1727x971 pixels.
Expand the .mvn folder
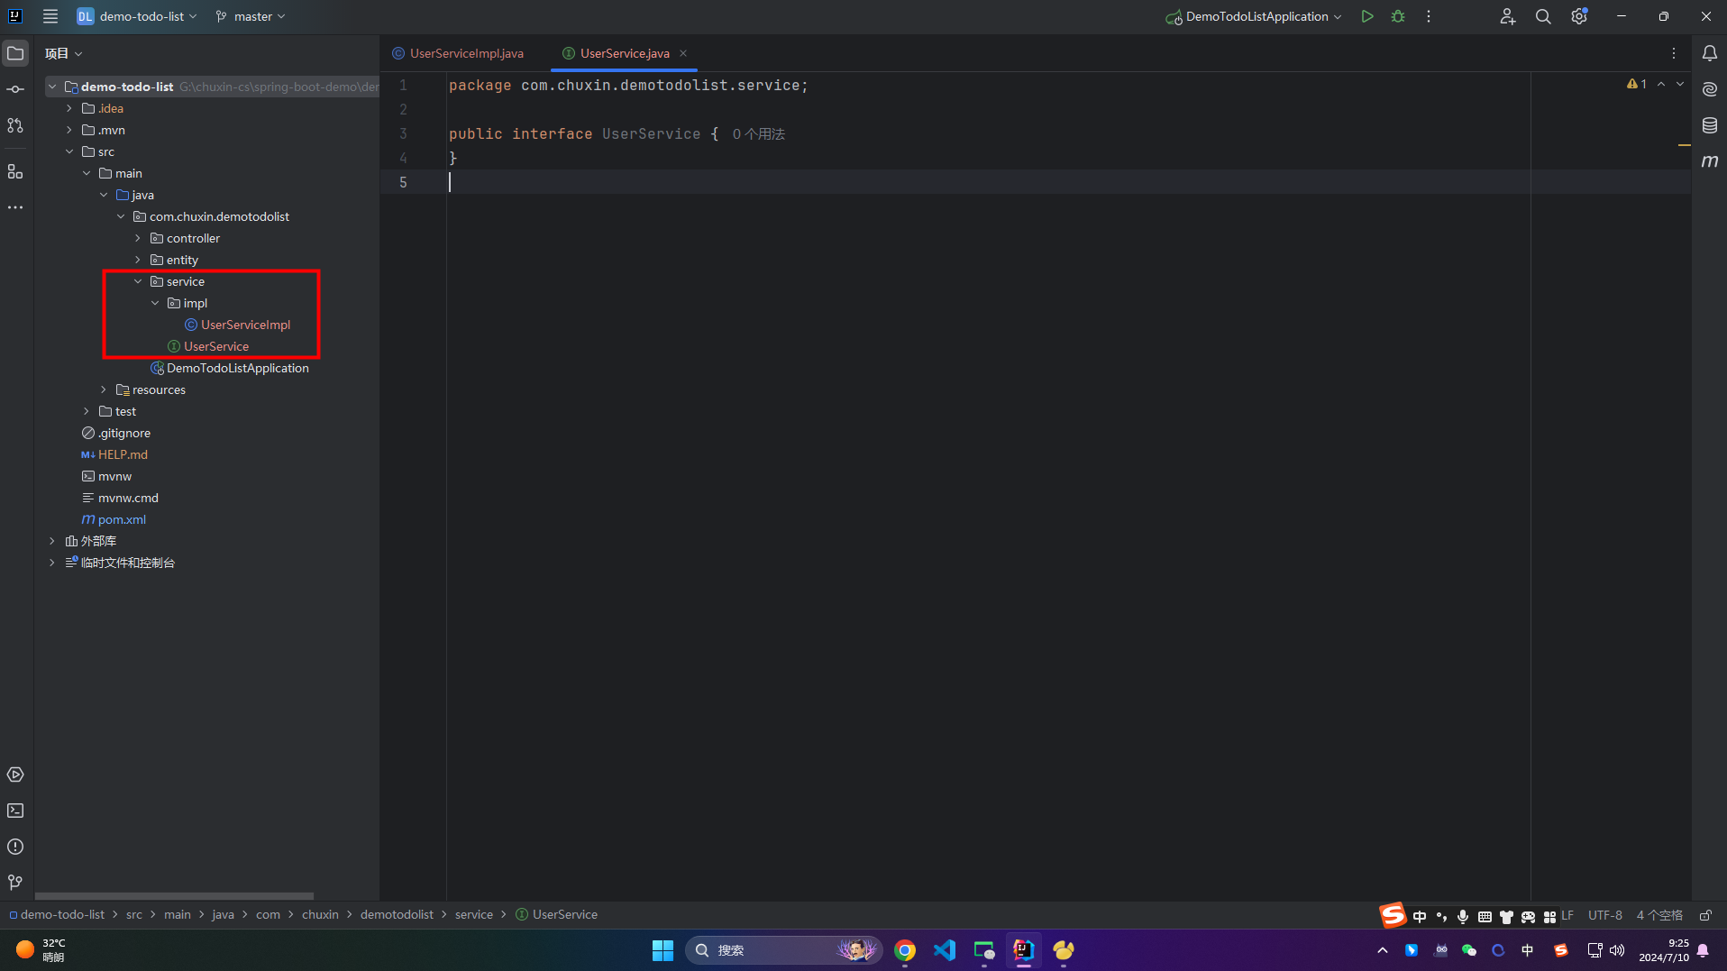[x=69, y=130]
